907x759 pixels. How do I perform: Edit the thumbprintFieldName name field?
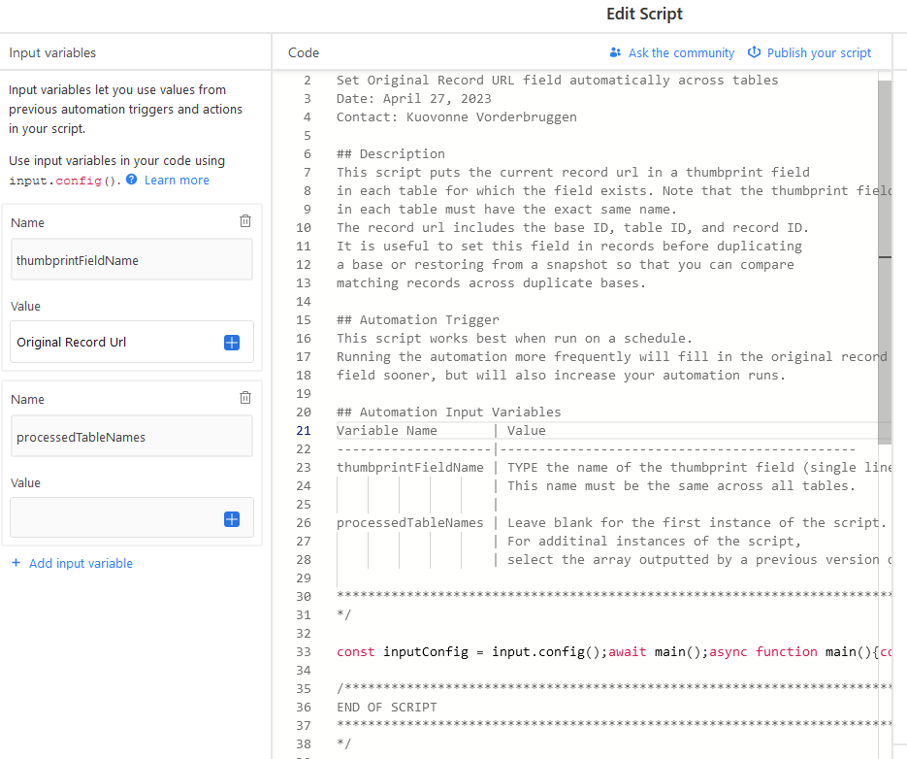coord(132,260)
